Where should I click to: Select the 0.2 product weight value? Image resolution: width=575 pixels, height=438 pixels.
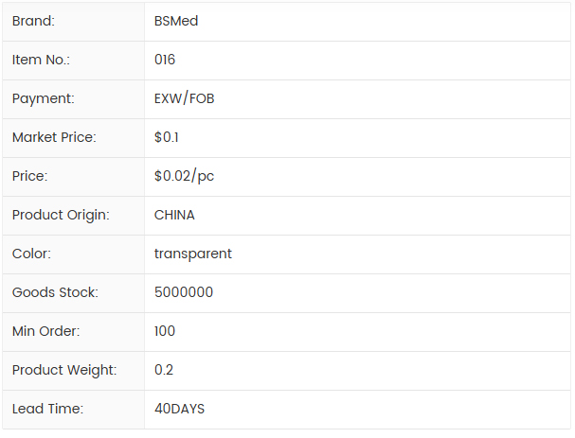coord(164,370)
